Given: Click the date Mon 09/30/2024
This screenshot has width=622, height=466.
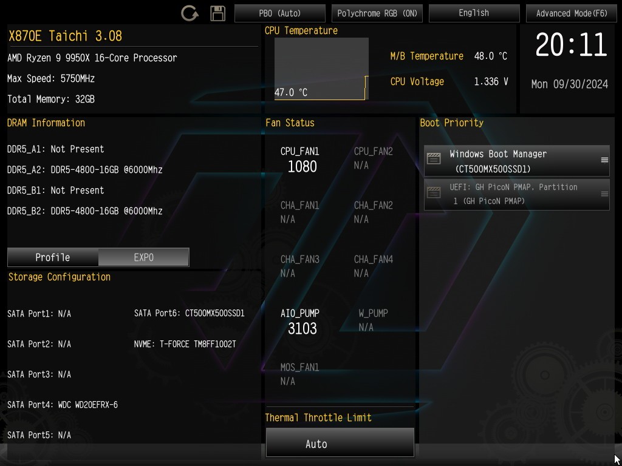Looking at the screenshot, I should 570,84.
